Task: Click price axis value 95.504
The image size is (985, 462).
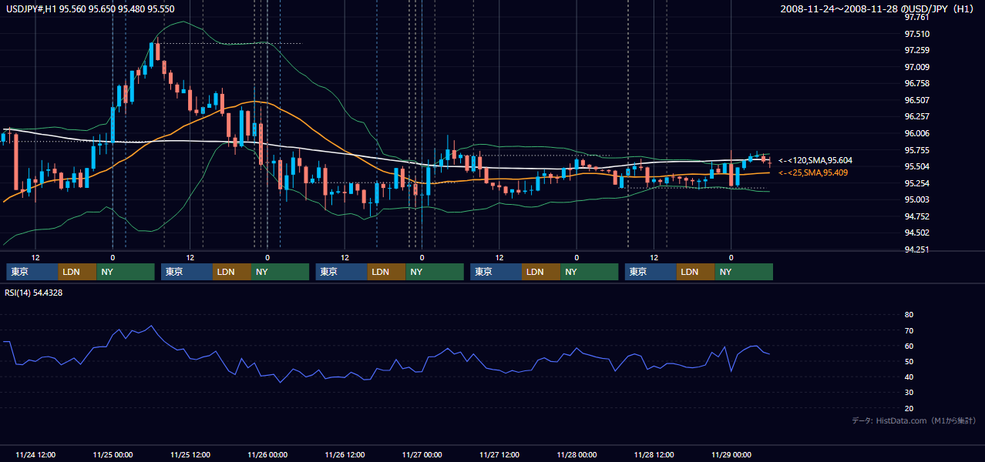Action: pos(916,166)
